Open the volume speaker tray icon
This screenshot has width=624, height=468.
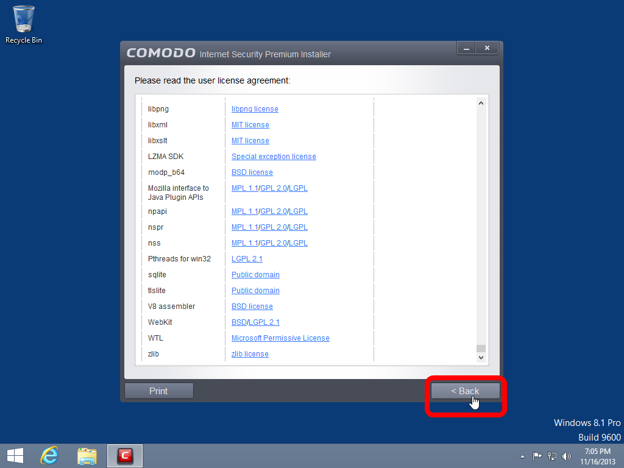[566, 456]
